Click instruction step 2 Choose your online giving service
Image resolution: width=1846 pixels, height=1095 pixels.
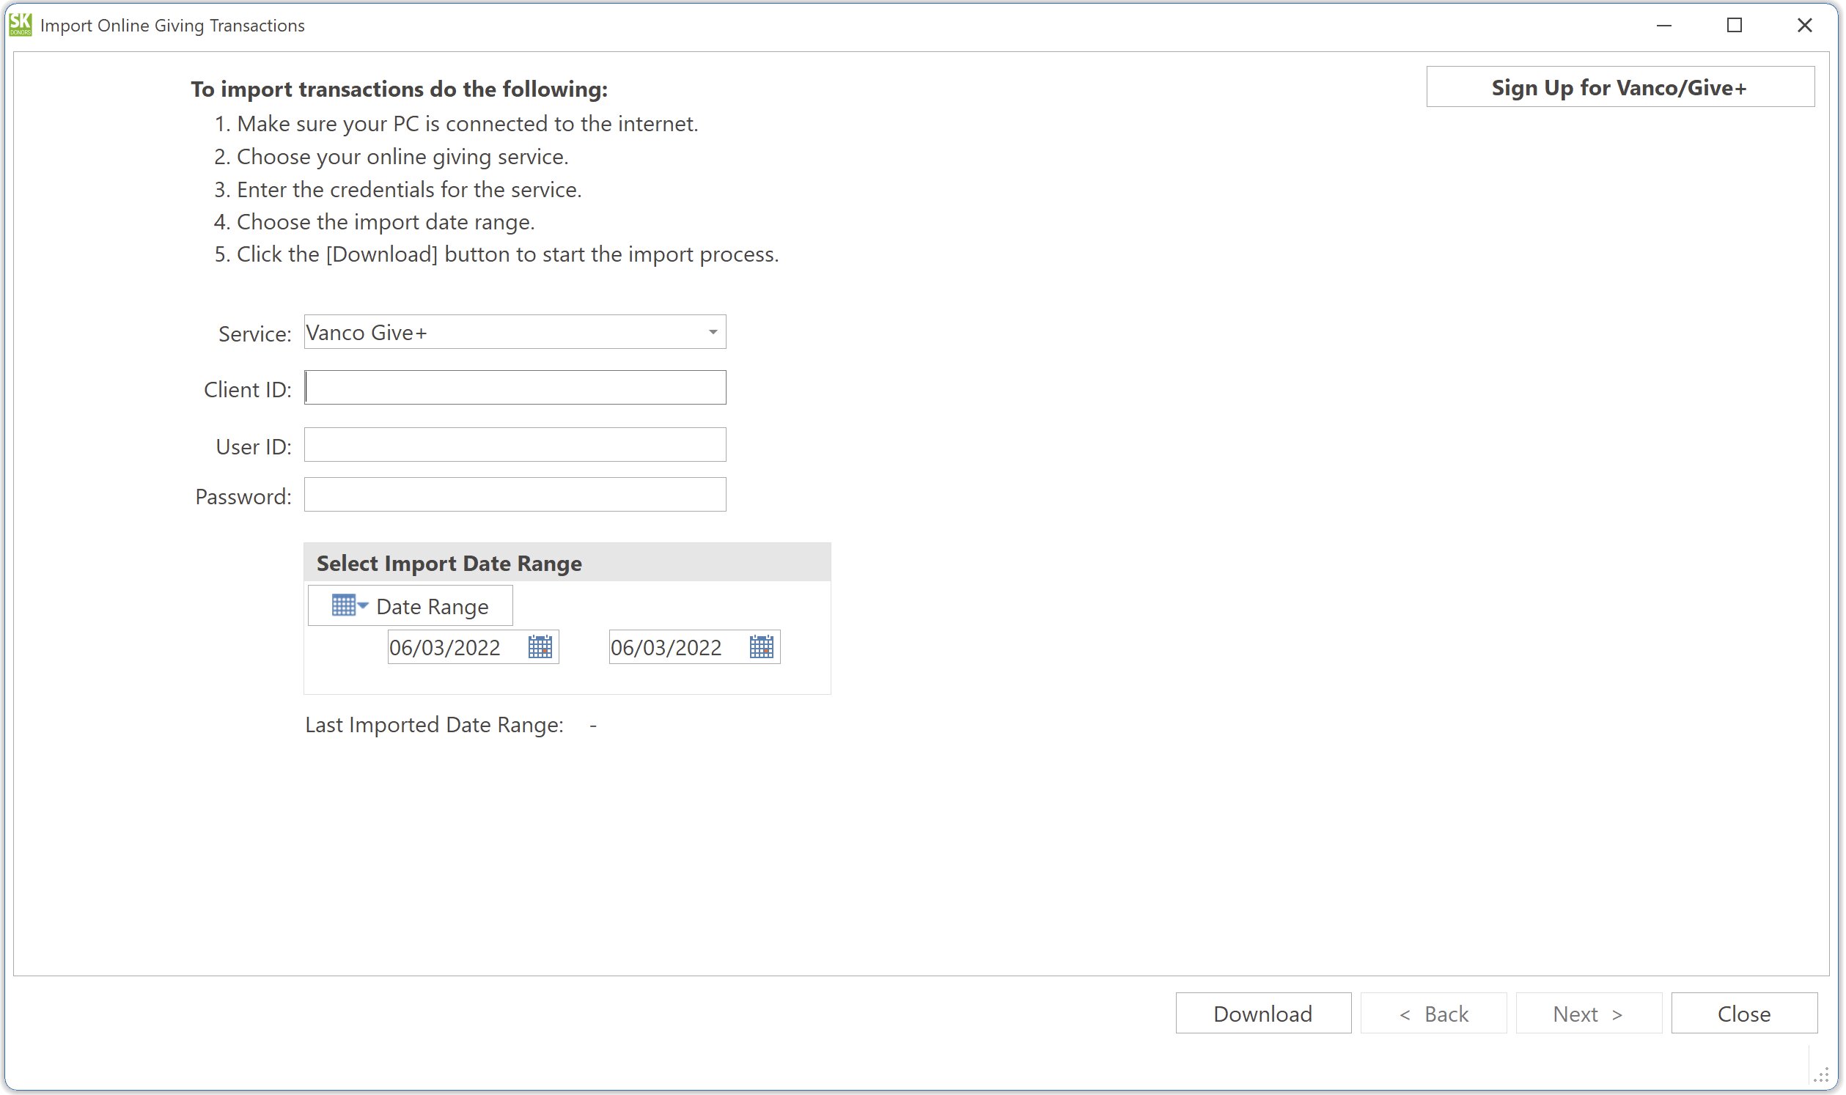click(391, 156)
